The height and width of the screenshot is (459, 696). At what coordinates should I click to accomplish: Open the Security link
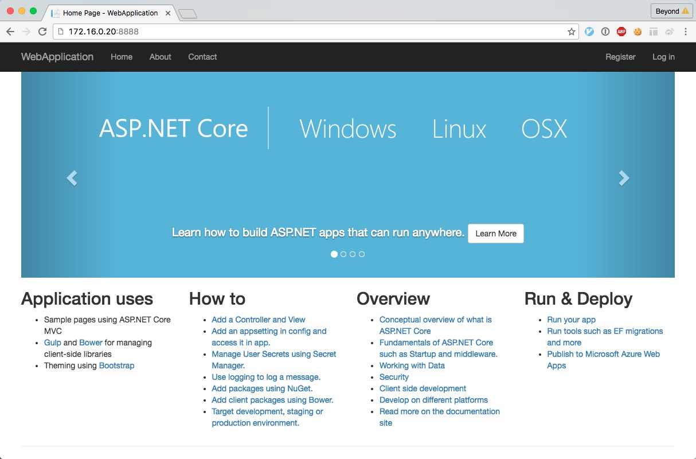click(394, 377)
